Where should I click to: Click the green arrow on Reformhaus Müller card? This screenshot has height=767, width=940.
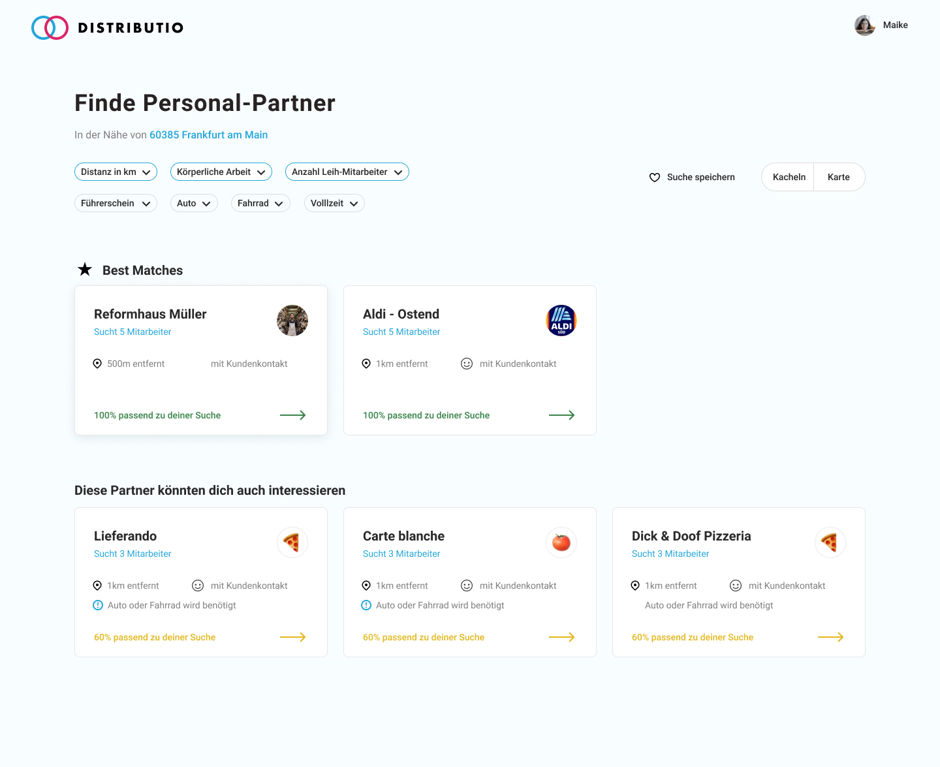pos(293,415)
